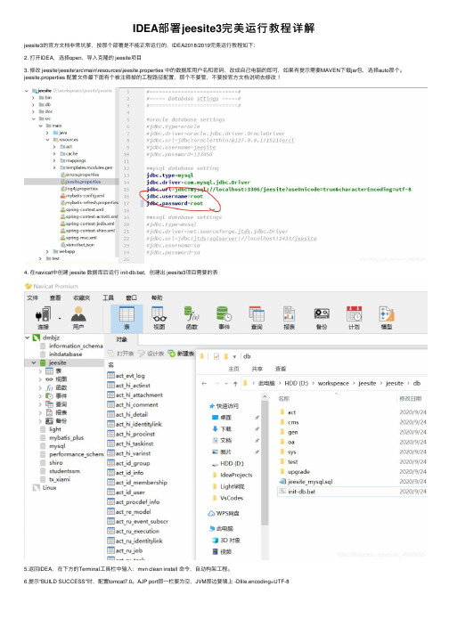
Task: Open WPS网盘 cloud in Explorer sidebar
Action: pos(224,513)
